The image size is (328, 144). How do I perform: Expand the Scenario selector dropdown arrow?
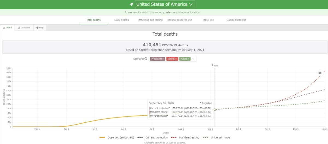tap(193, 59)
